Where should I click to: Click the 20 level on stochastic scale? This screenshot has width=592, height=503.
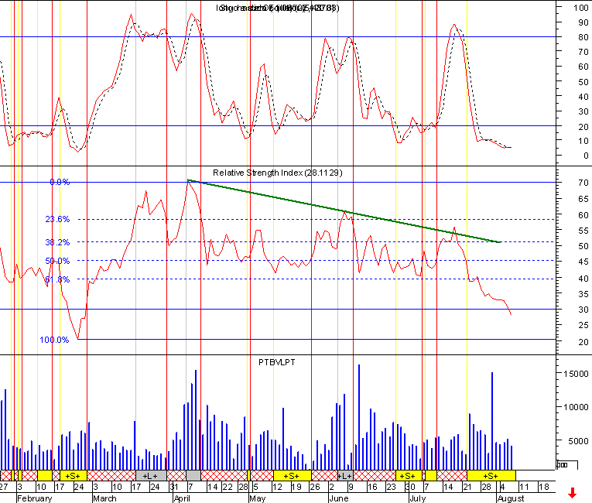[583, 126]
